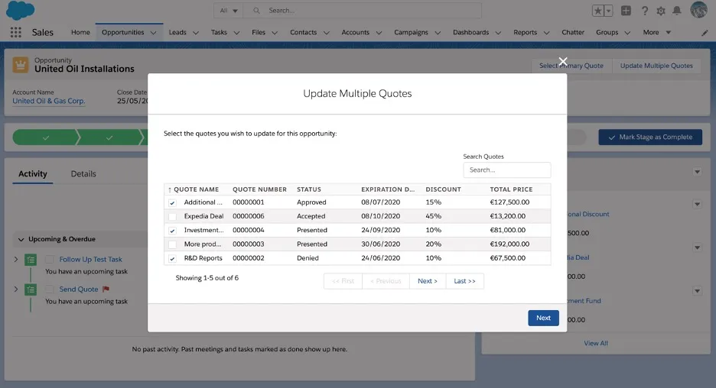The height and width of the screenshot is (388, 716).
Task: Open the Notifications bell icon
Action: click(x=677, y=11)
